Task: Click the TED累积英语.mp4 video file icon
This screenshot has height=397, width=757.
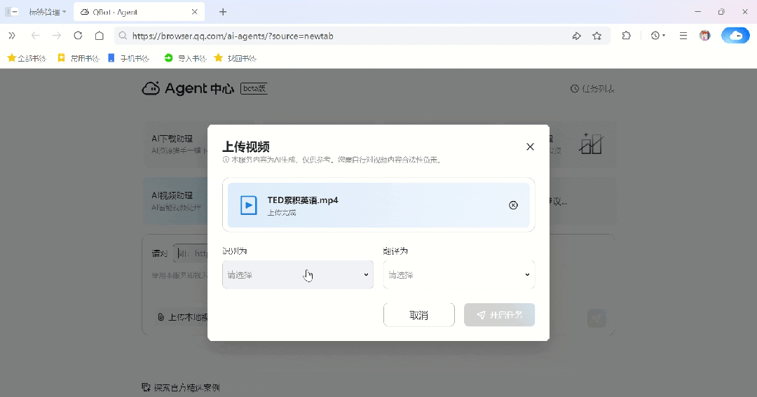Action: pos(249,205)
